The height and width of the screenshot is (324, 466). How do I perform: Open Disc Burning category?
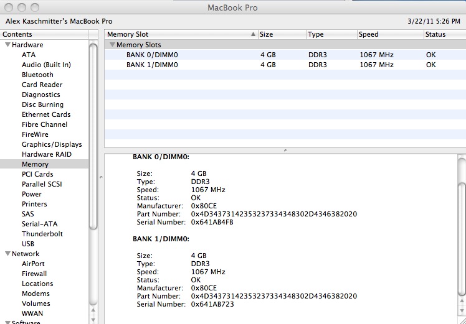click(x=42, y=104)
